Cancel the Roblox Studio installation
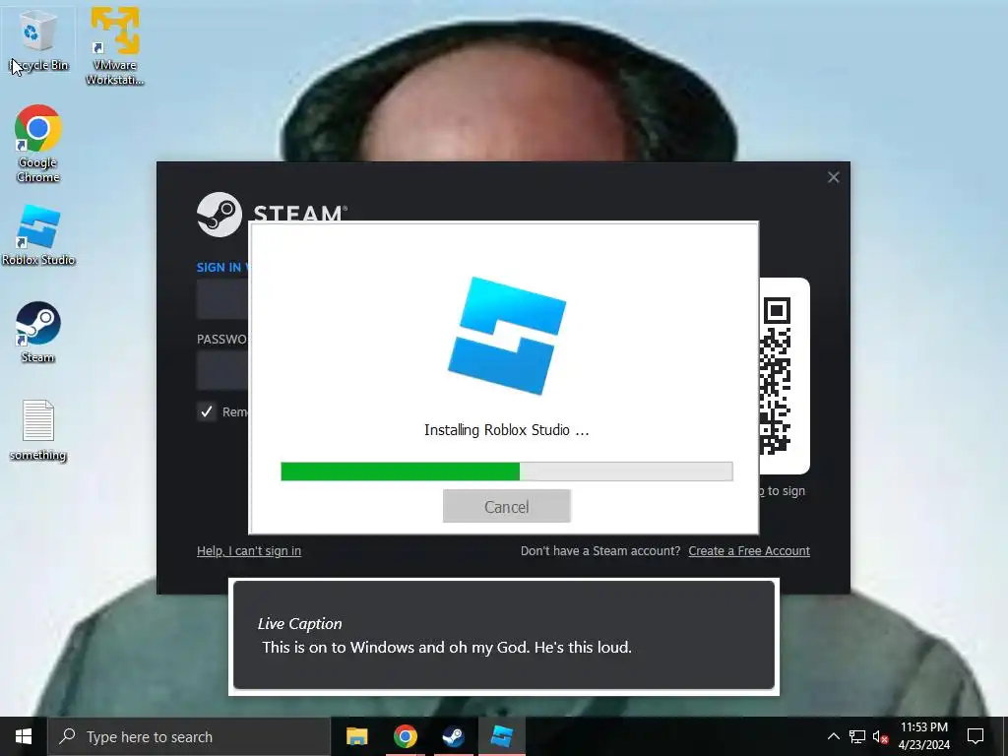 click(507, 507)
